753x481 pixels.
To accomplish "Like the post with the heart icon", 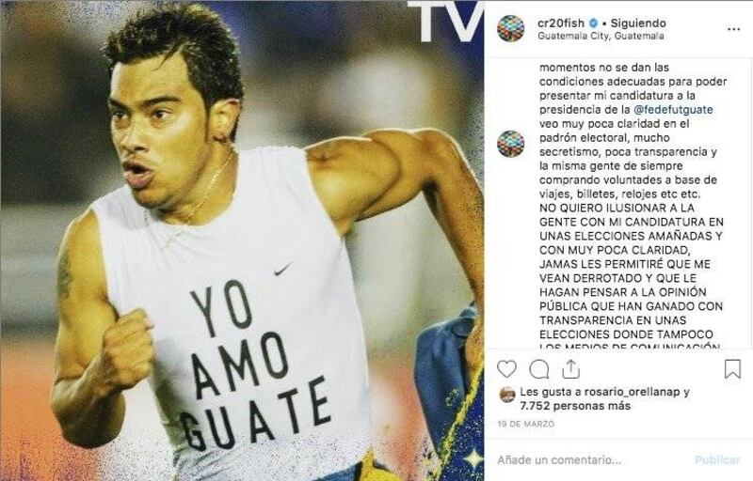I will (x=506, y=369).
